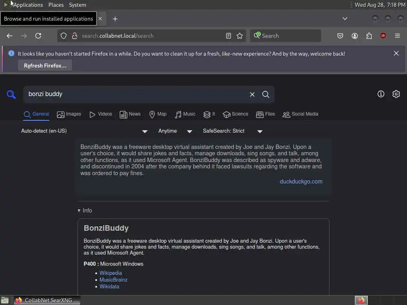The height and width of the screenshot is (305, 407).
Task: Switch to the Social Media category
Action: tap(300, 114)
